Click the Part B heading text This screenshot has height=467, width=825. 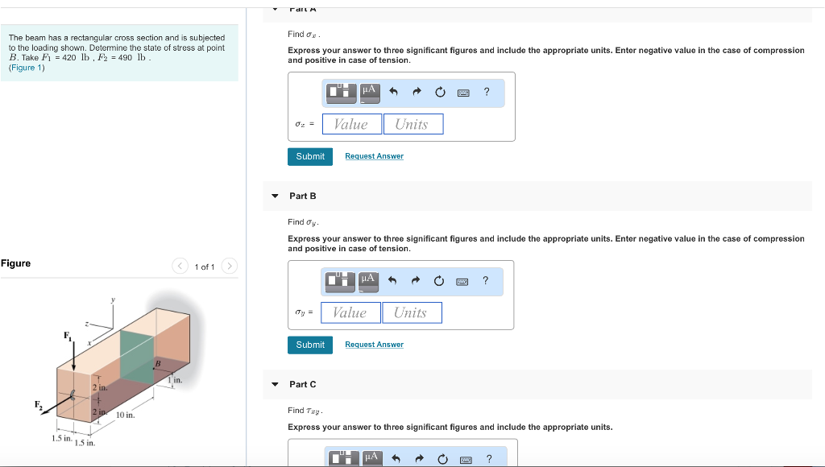303,196
